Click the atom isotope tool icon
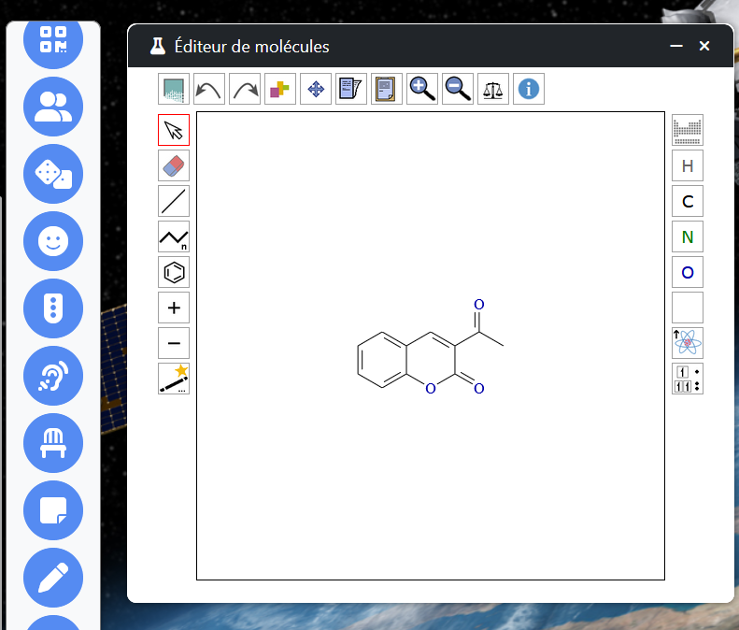 click(x=688, y=343)
